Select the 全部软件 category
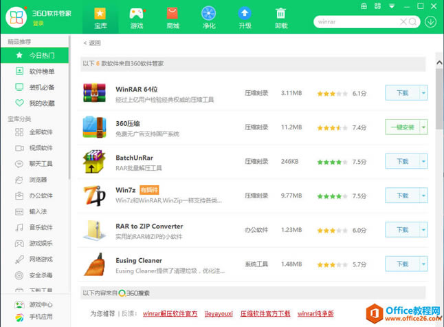The width and height of the screenshot is (444, 327). (x=34, y=132)
